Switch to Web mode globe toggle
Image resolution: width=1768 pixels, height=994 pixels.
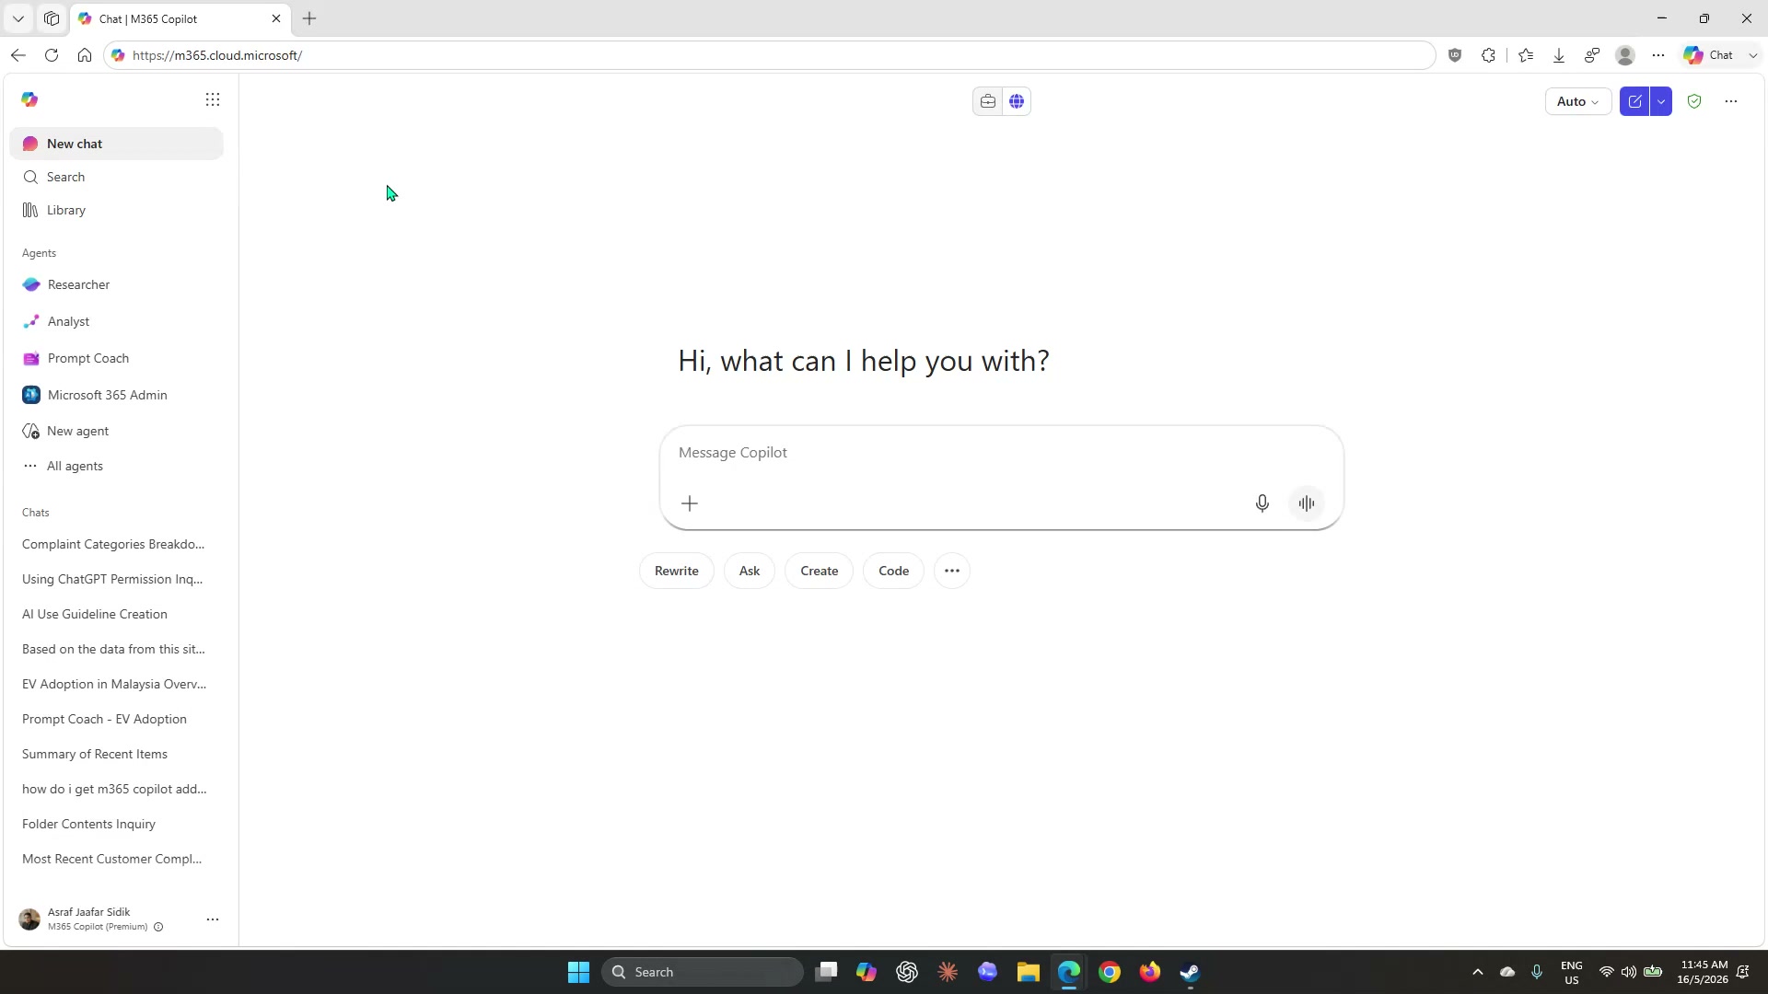point(1017,101)
